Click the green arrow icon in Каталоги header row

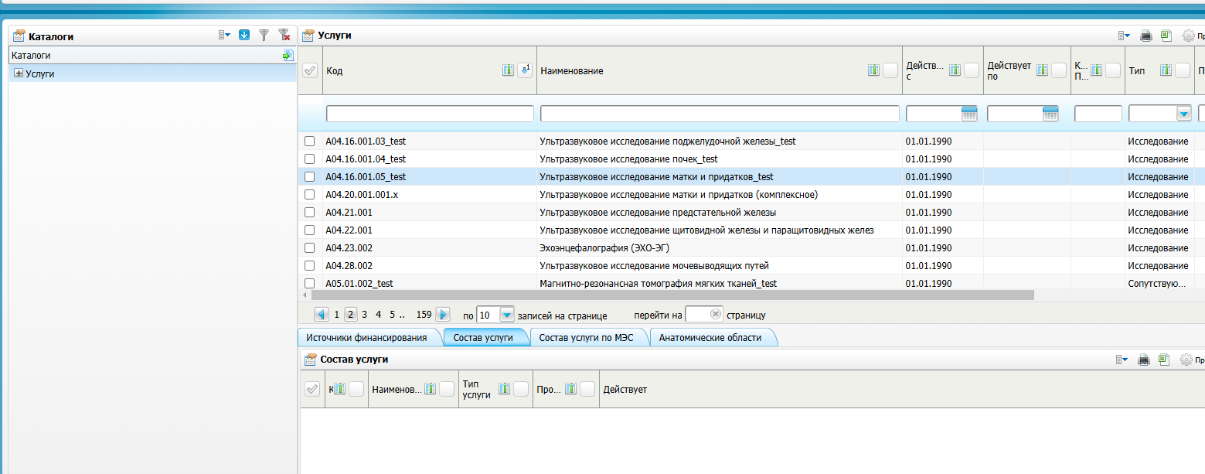click(288, 56)
